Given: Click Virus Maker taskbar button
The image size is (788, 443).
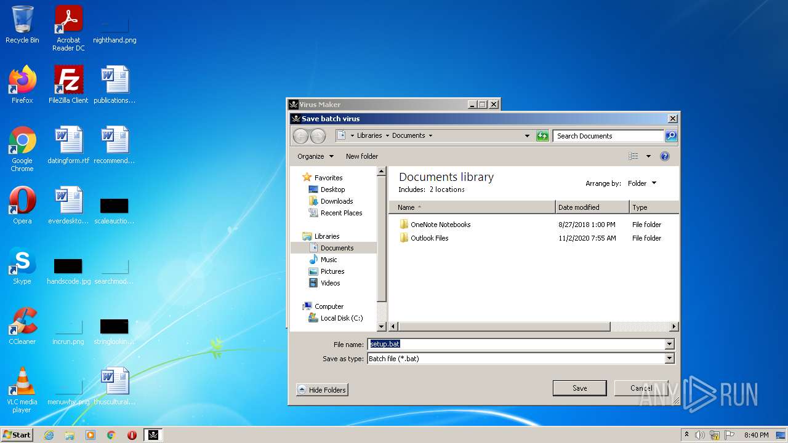Looking at the screenshot, I should pyautogui.click(x=153, y=435).
